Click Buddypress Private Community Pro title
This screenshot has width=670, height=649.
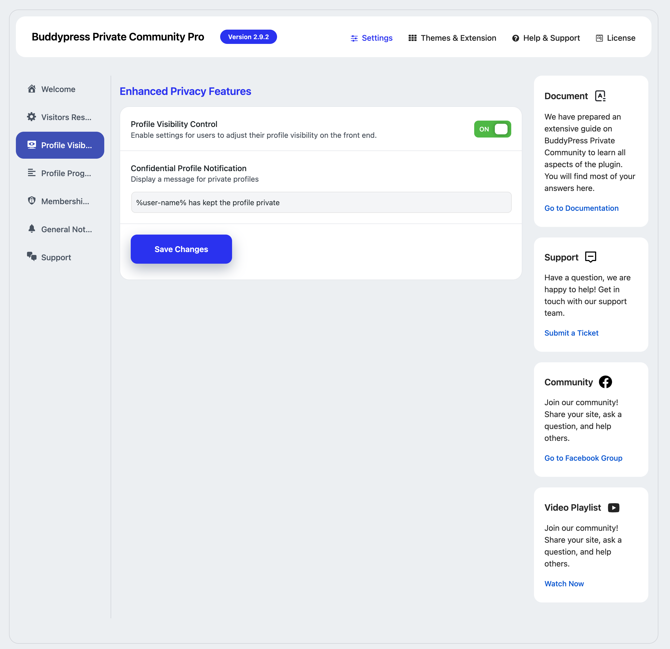click(x=118, y=37)
